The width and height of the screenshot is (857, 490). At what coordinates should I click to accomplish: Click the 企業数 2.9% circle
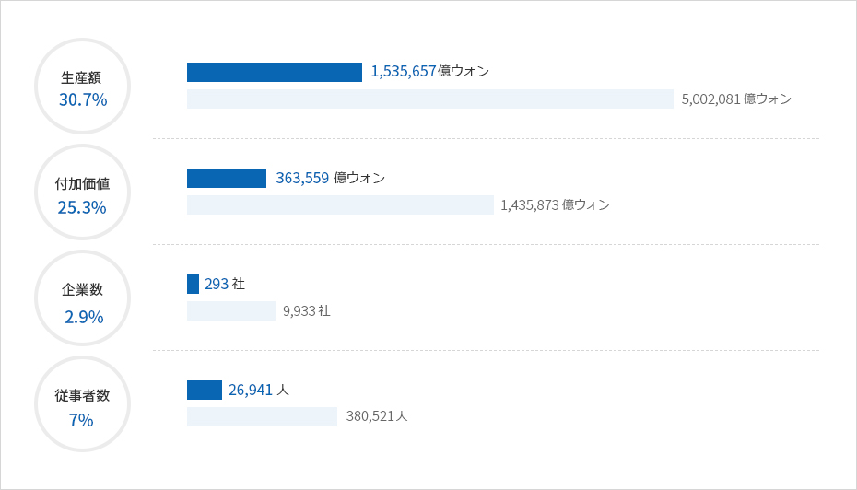coord(83,298)
